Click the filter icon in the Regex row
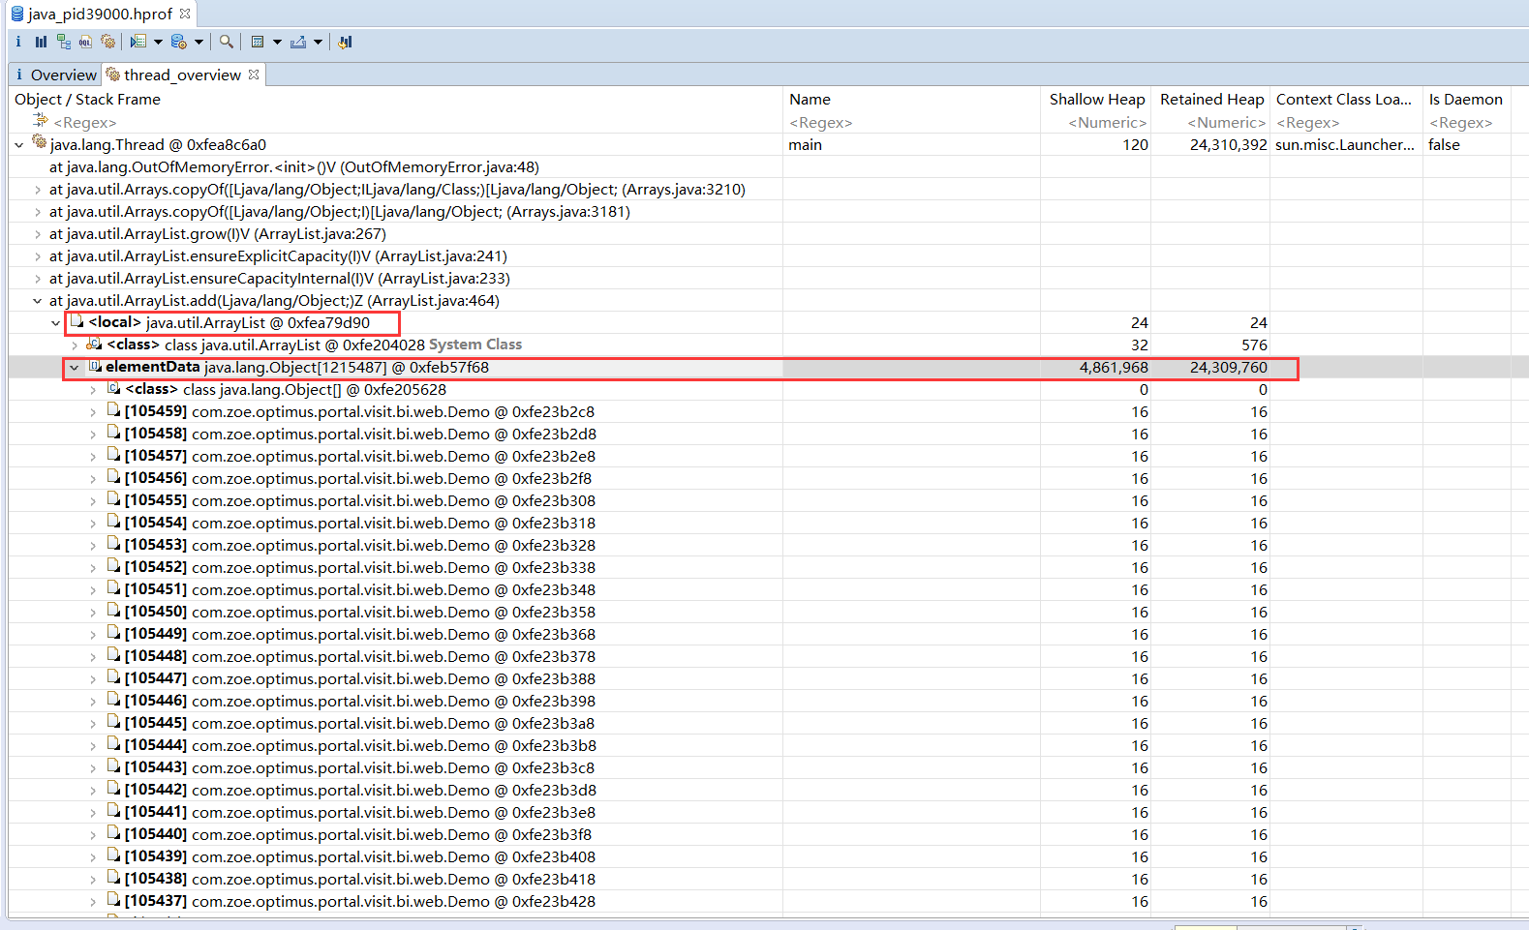This screenshot has height=930, width=1529. 40,121
